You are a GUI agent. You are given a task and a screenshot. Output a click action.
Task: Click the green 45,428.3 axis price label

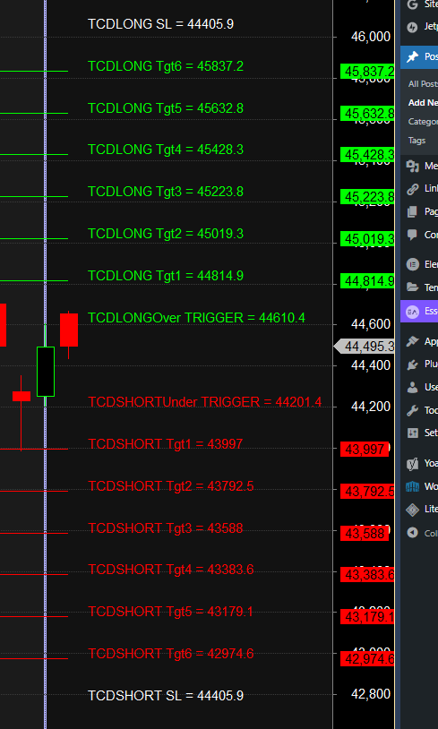pyautogui.click(x=367, y=155)
